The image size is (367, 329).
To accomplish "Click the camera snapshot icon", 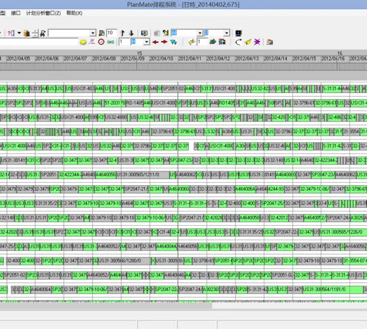I will [x=270, y=42].
